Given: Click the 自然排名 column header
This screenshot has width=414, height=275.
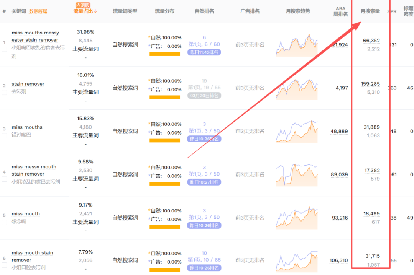Looking at the screenshot, I should click(x=204, y=11).
